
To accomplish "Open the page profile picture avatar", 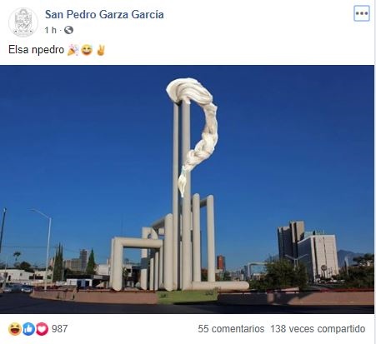I will 23,22.
